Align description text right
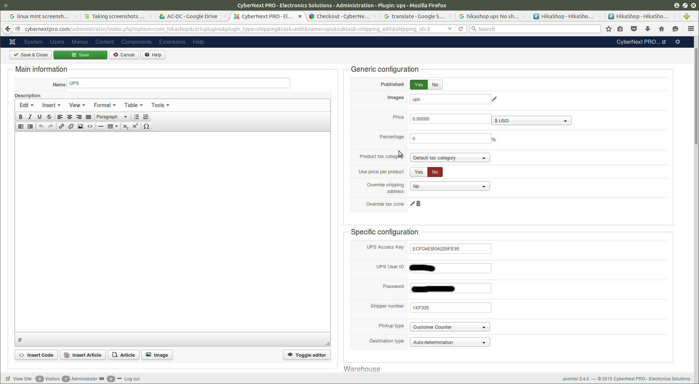 click(x=79, y=117)
